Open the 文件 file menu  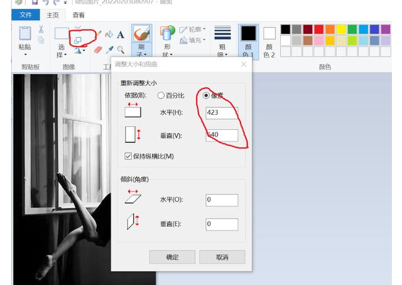26,14
